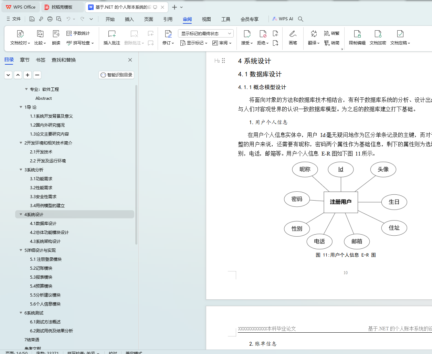
Task: Click the 智能识别目录 button
Action: click(116, 75)
